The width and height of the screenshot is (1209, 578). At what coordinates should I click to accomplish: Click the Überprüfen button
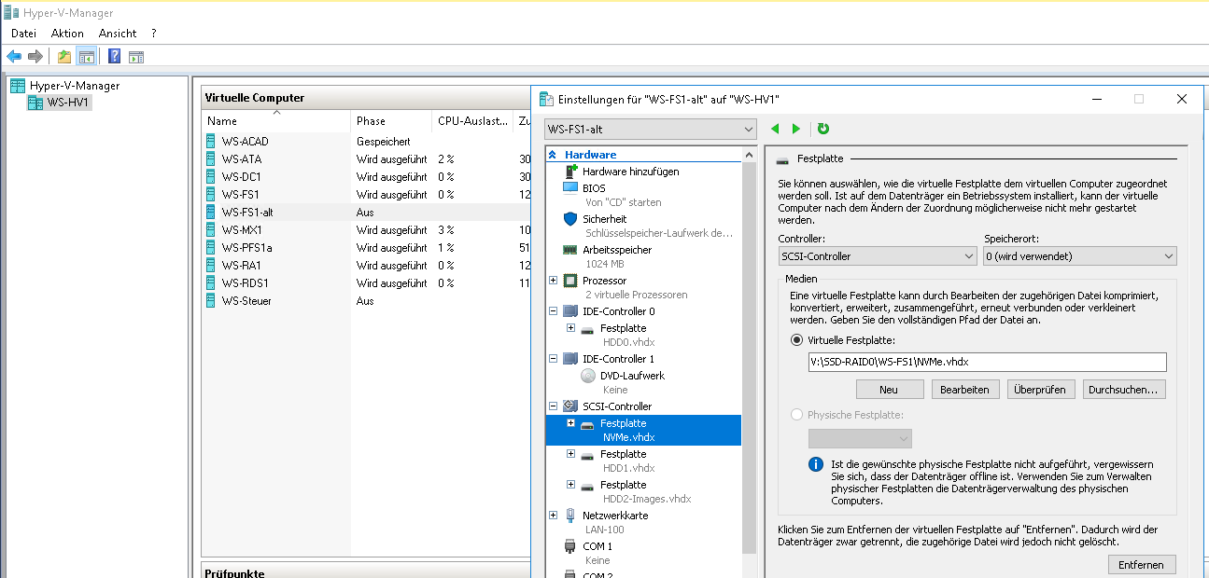pyautogui.click(x=1041, y=390)
